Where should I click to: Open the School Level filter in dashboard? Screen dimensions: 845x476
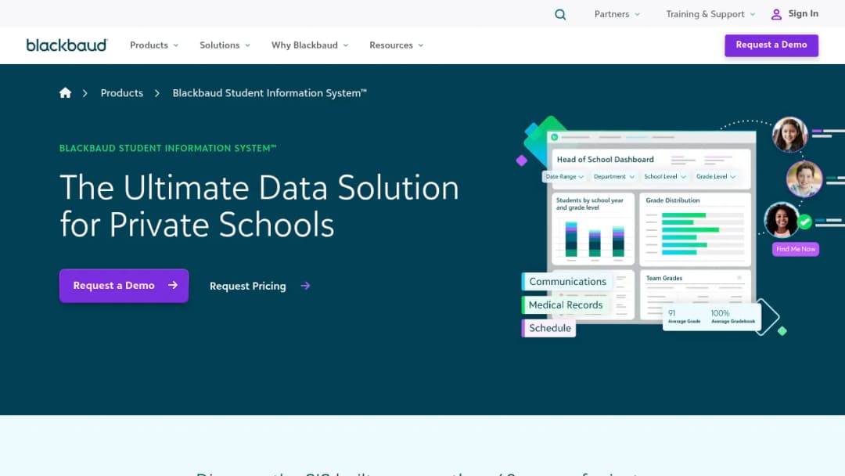click(665, 177)
